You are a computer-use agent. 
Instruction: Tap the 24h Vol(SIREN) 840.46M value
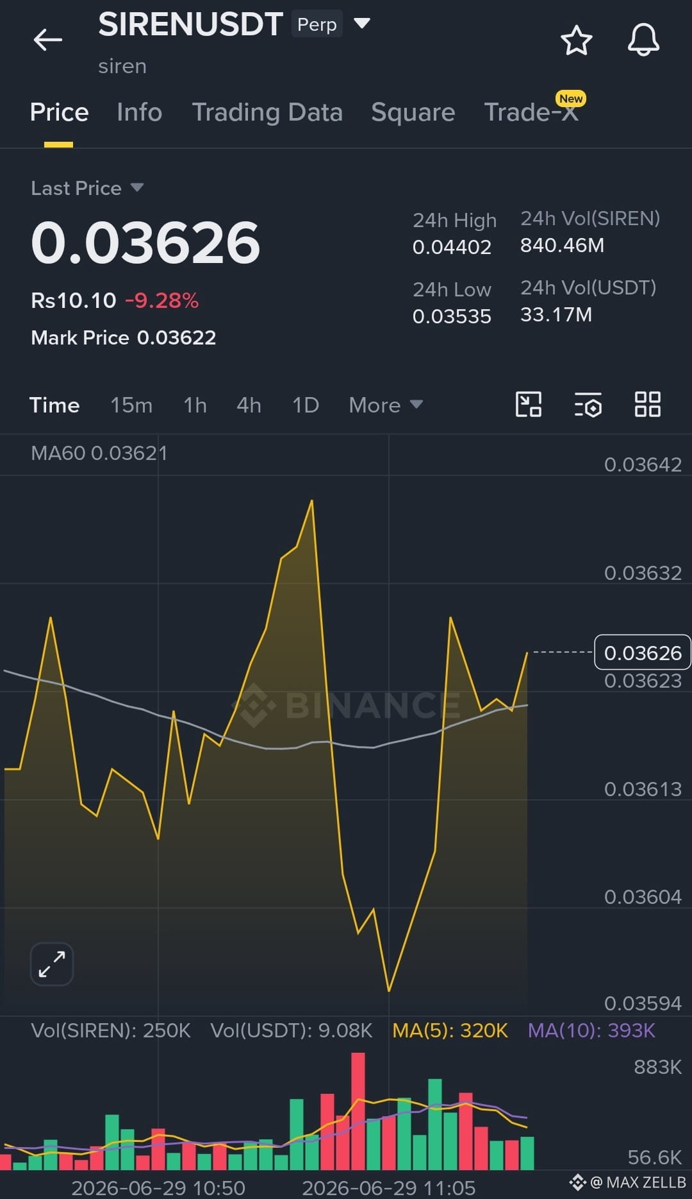point(562,245)
